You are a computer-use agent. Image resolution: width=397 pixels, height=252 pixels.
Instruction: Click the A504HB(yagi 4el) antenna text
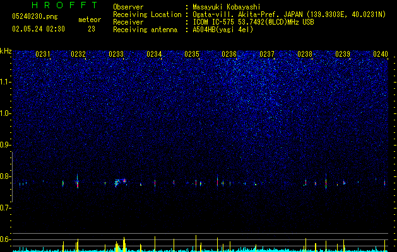click(223, 30)
